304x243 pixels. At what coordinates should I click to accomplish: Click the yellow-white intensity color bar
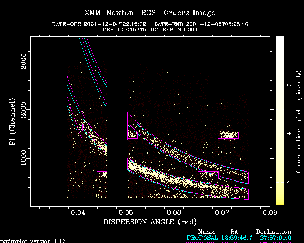[x=280, y=121]
